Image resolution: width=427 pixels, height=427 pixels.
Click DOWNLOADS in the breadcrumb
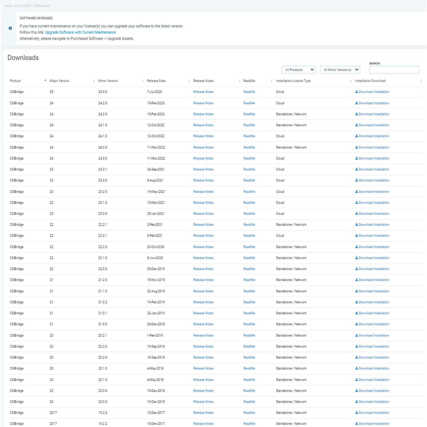[x=42, y=6]
